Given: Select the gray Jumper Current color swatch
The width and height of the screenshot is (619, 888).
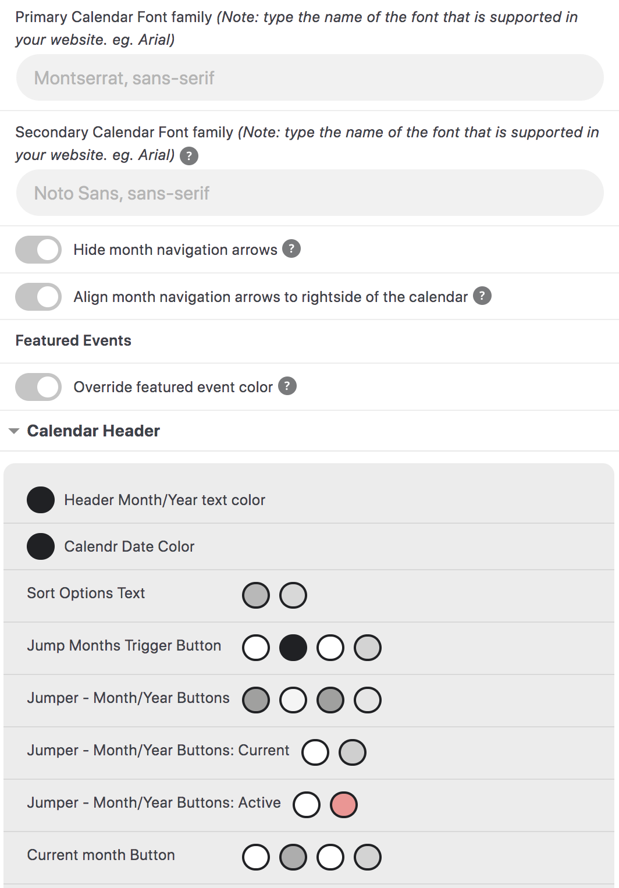Looking at the screenshot, I should click(x=352, y=752).
